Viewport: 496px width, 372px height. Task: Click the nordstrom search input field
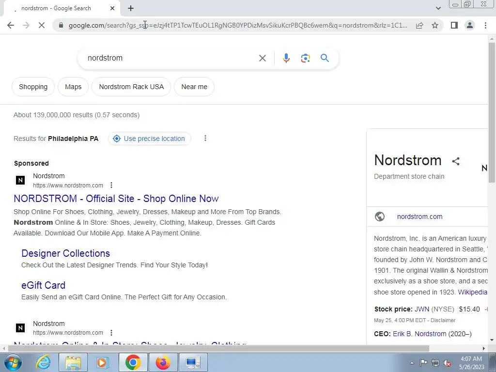[x=171, y=58]
